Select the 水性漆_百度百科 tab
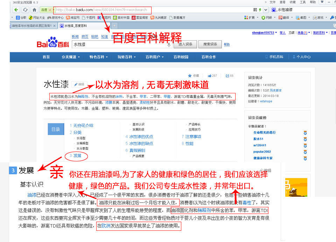 point(84,26)
